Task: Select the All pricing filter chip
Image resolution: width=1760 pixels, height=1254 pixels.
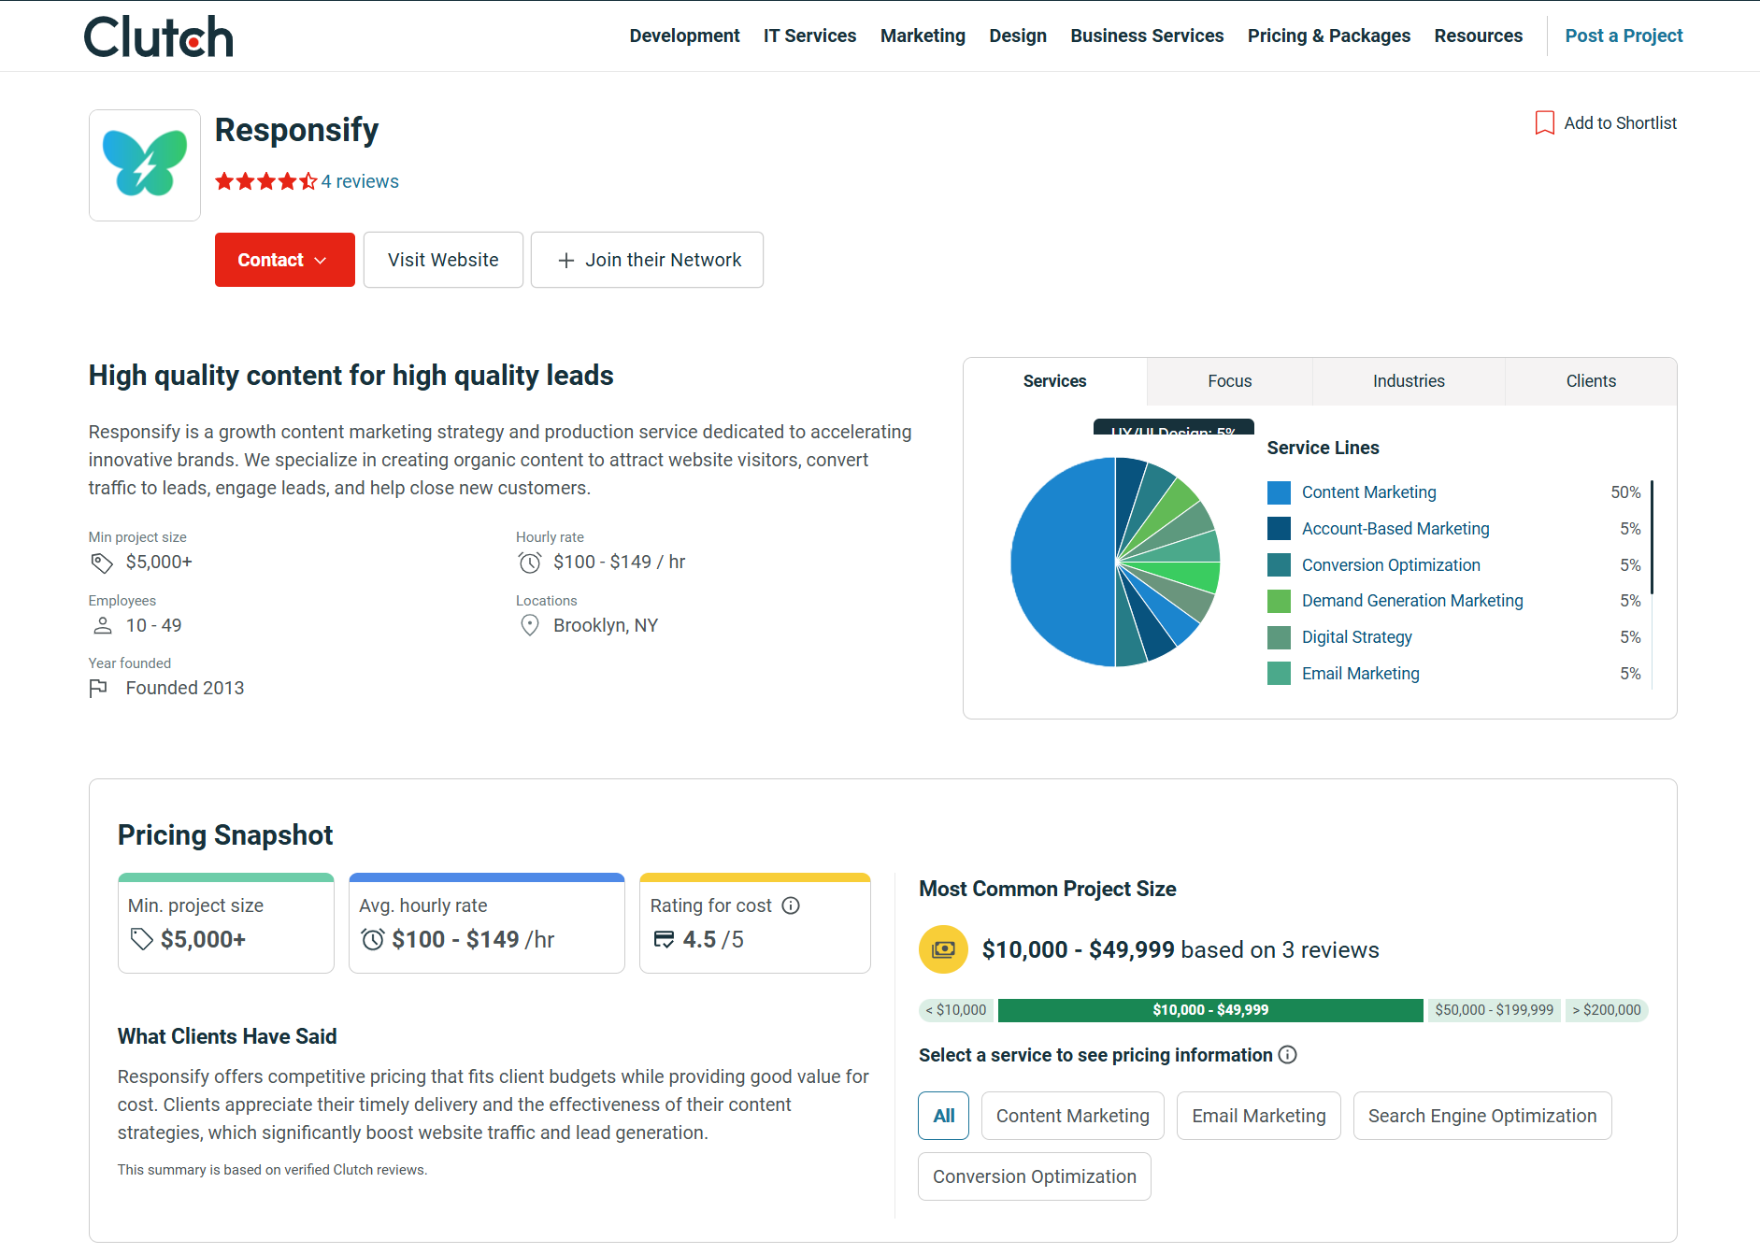Action: click(x=943, y=1116)
